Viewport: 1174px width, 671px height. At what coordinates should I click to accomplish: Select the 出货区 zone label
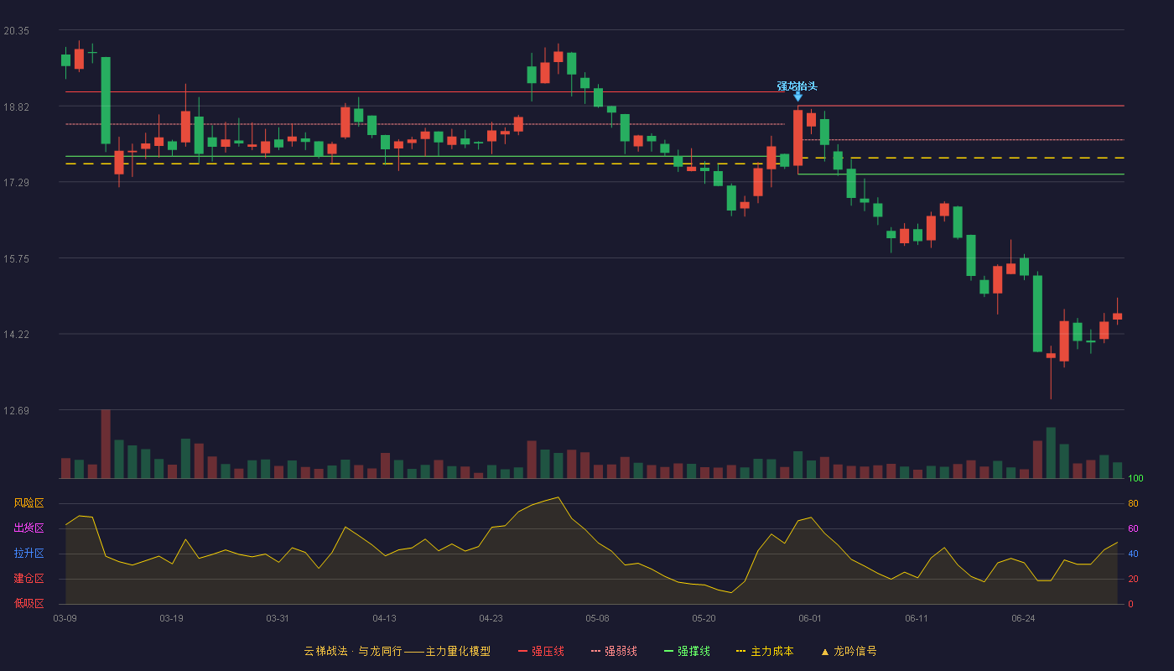point(29,528)
